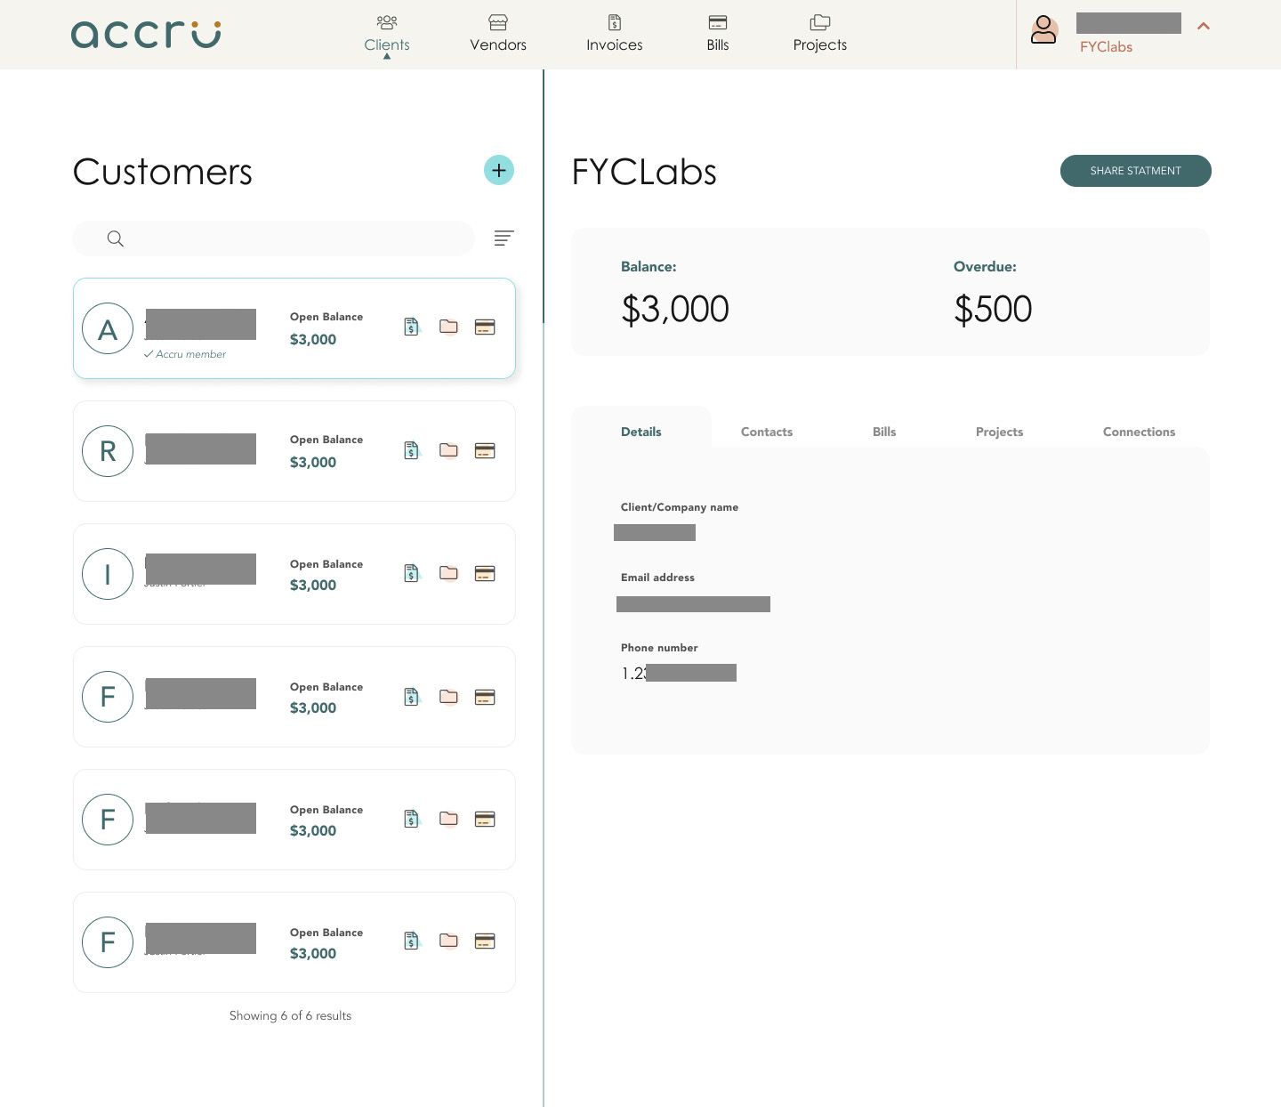Open payment card icon on customer I card

pos(485,573)
